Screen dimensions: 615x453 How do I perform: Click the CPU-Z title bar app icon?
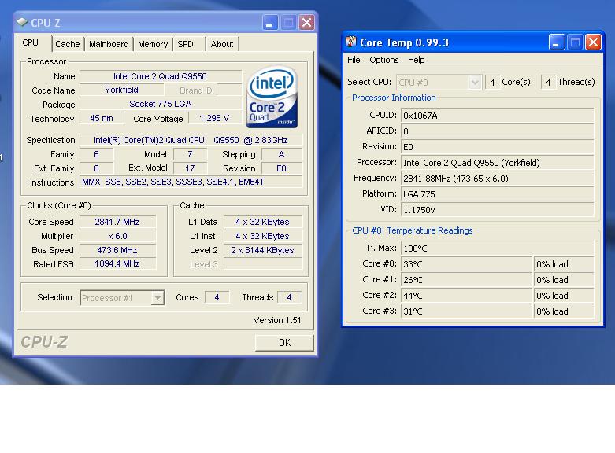tap(22, 22)
